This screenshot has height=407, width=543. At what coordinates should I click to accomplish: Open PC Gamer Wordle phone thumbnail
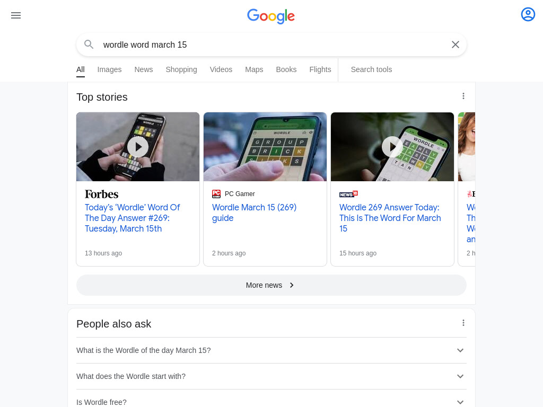(x=265, y=147)
